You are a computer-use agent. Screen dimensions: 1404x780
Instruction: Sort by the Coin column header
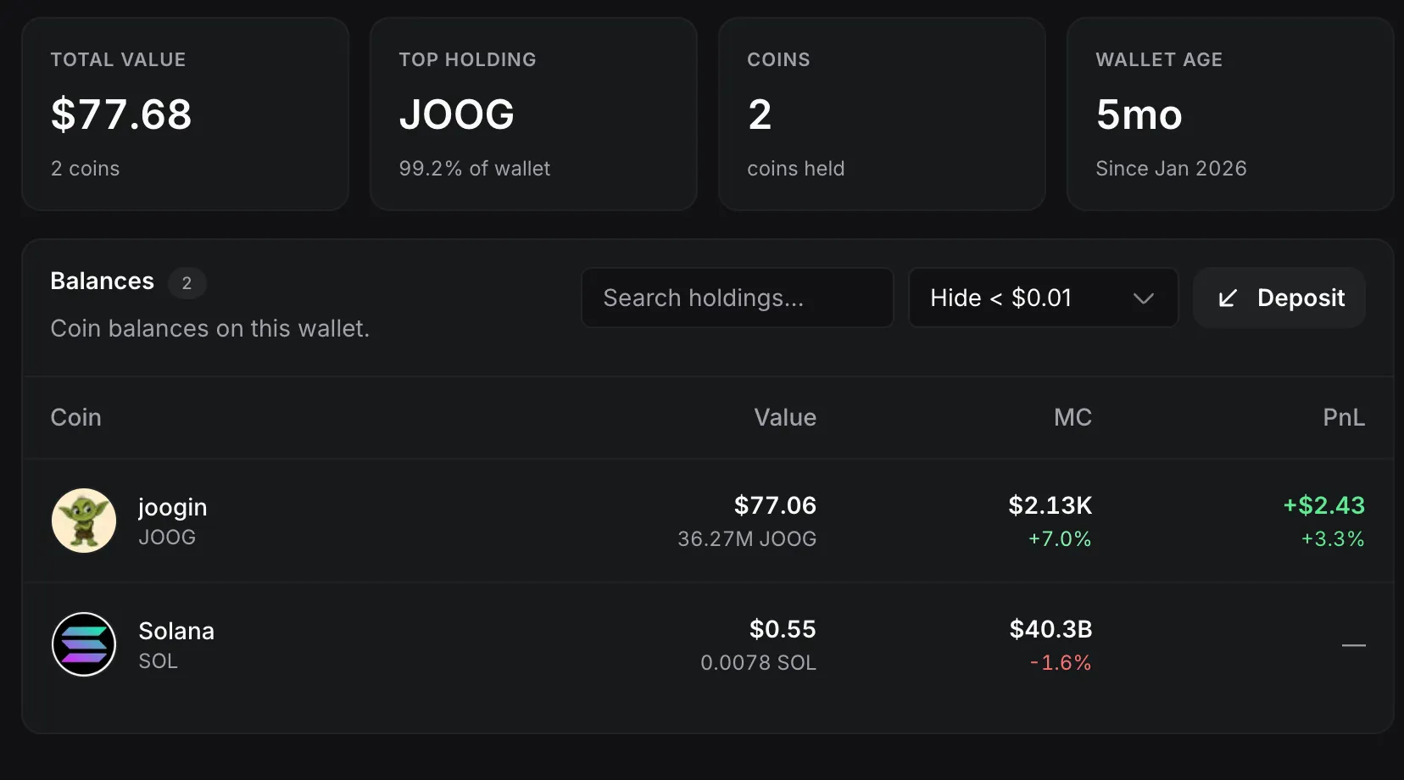point(75,417)
